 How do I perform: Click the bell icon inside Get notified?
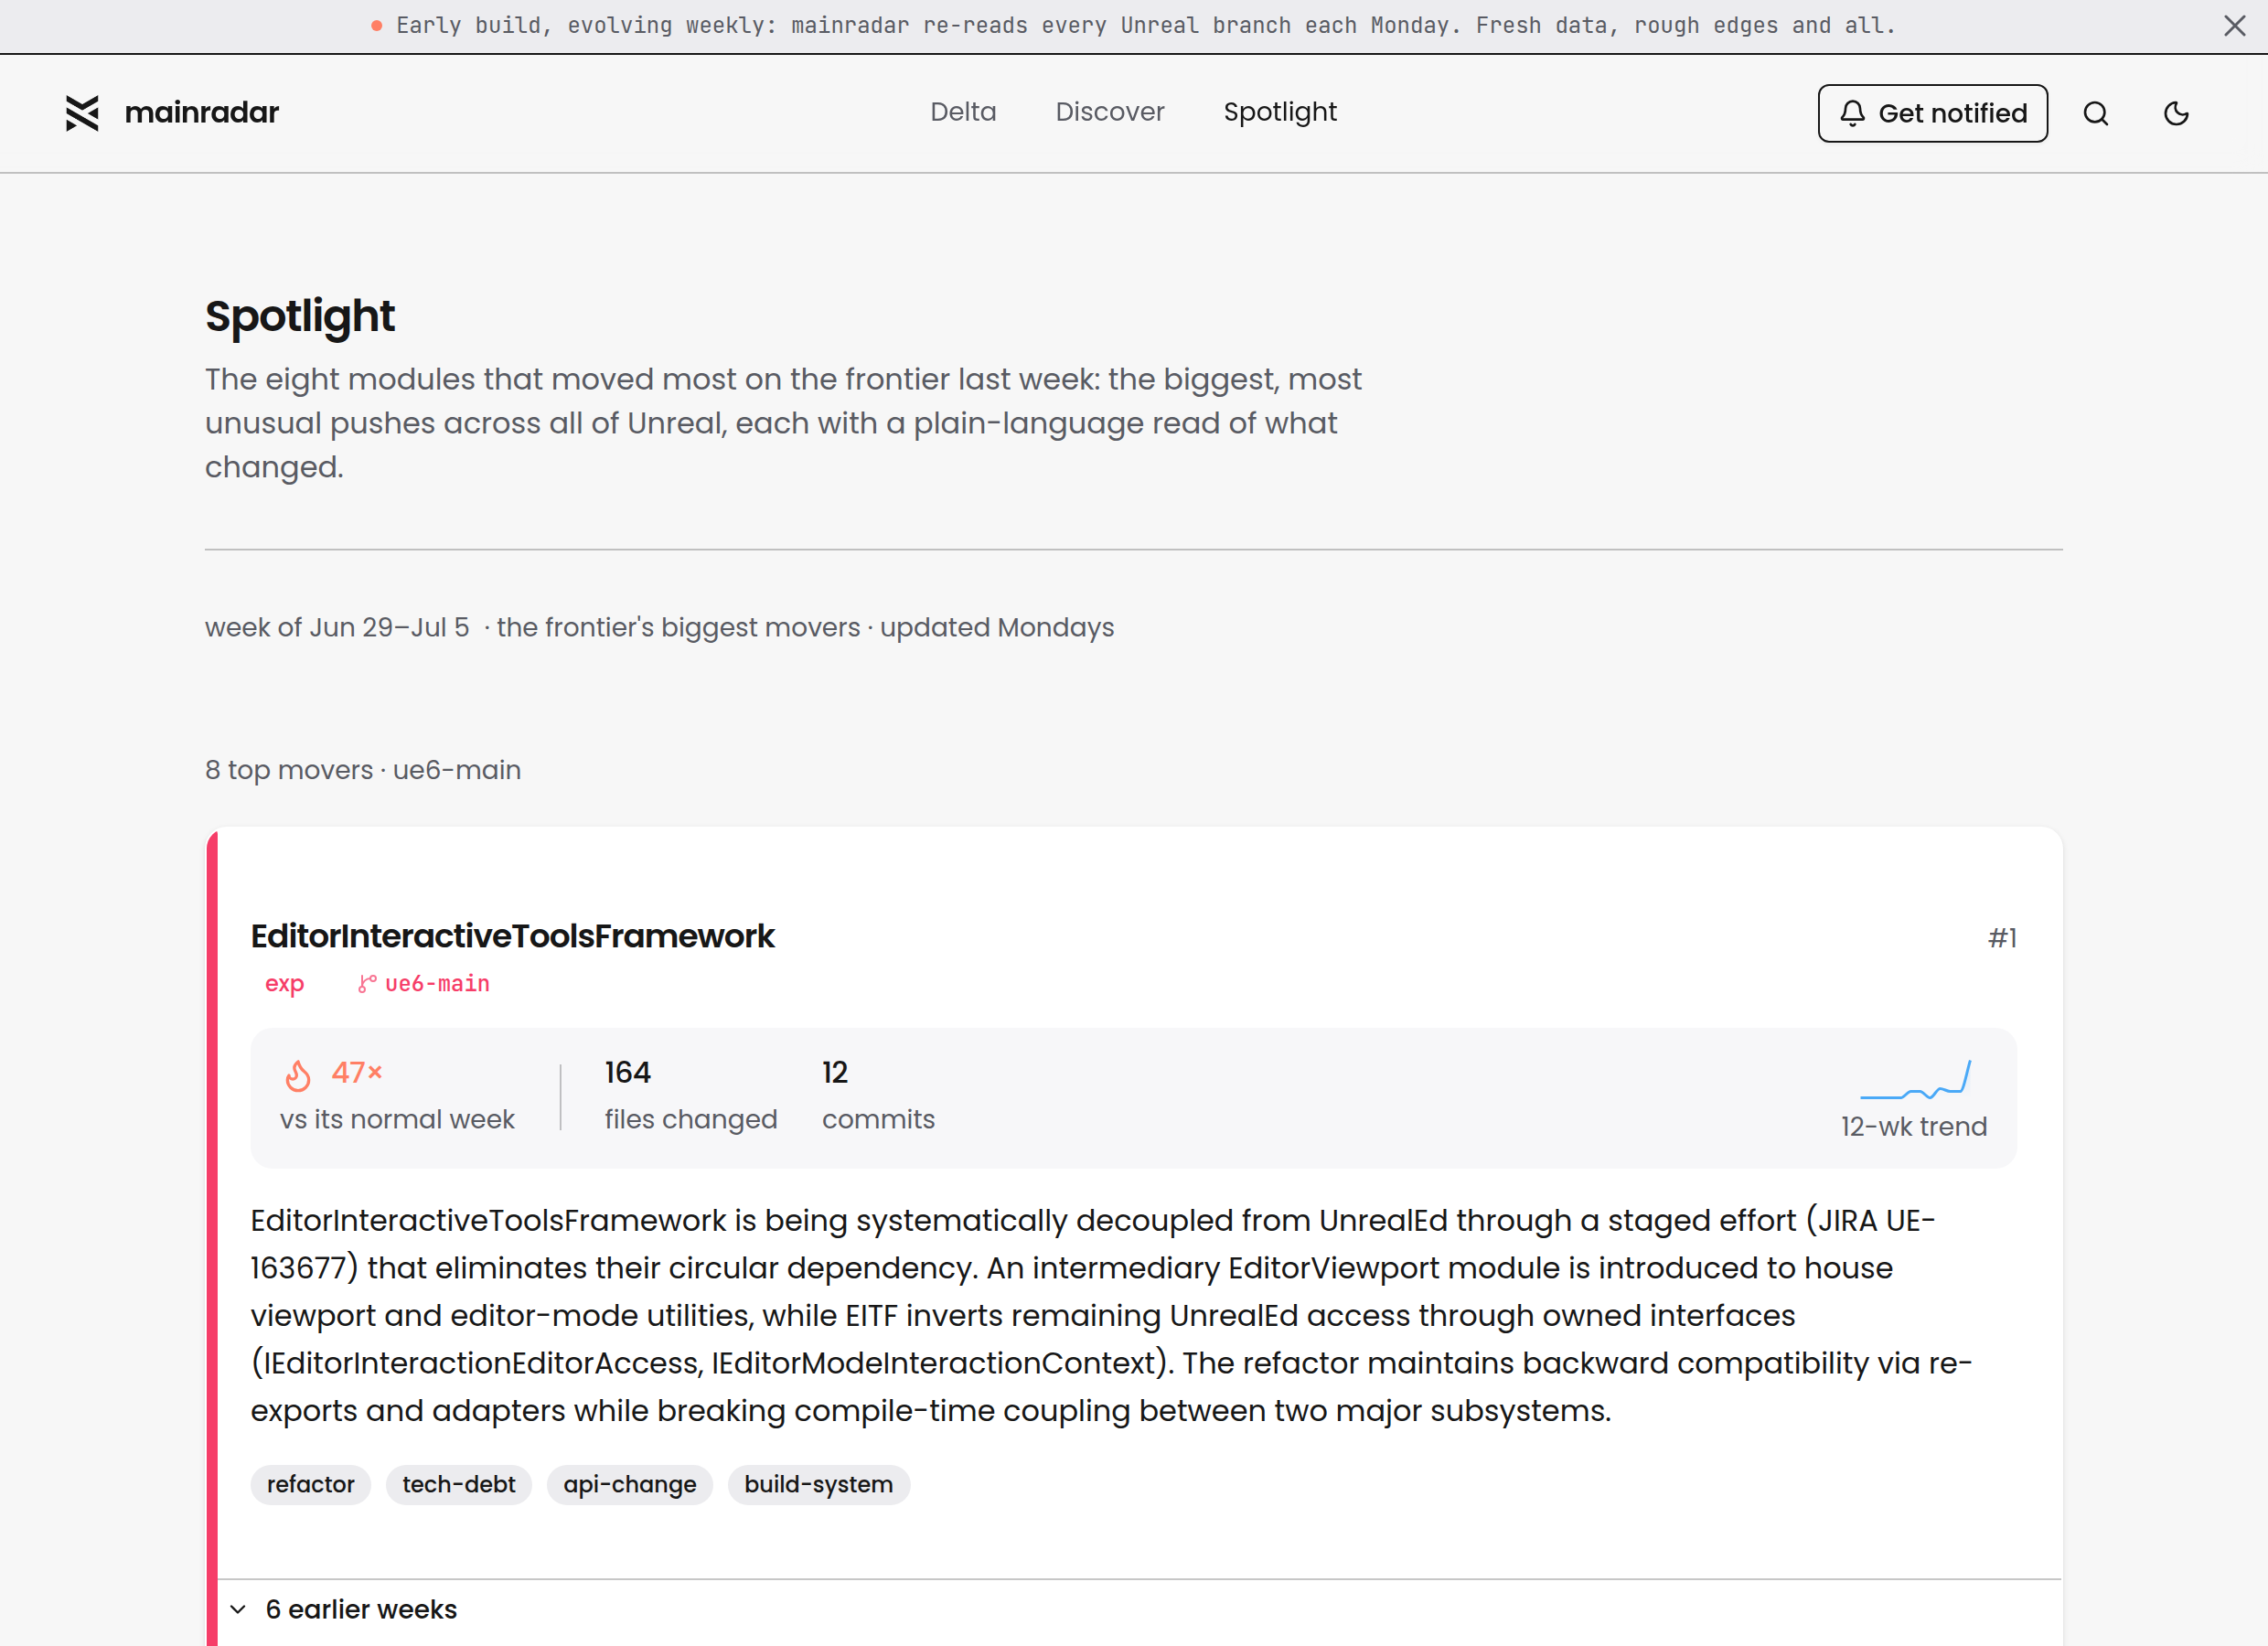click(1852, 114)
